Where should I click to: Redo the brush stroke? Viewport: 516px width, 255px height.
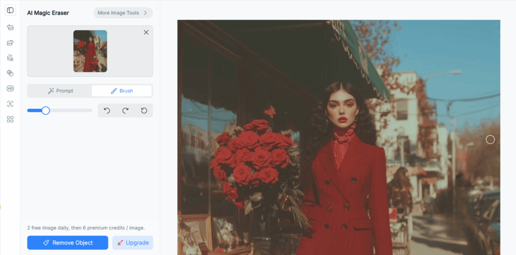pyautogui.click(x=125, y=111)
